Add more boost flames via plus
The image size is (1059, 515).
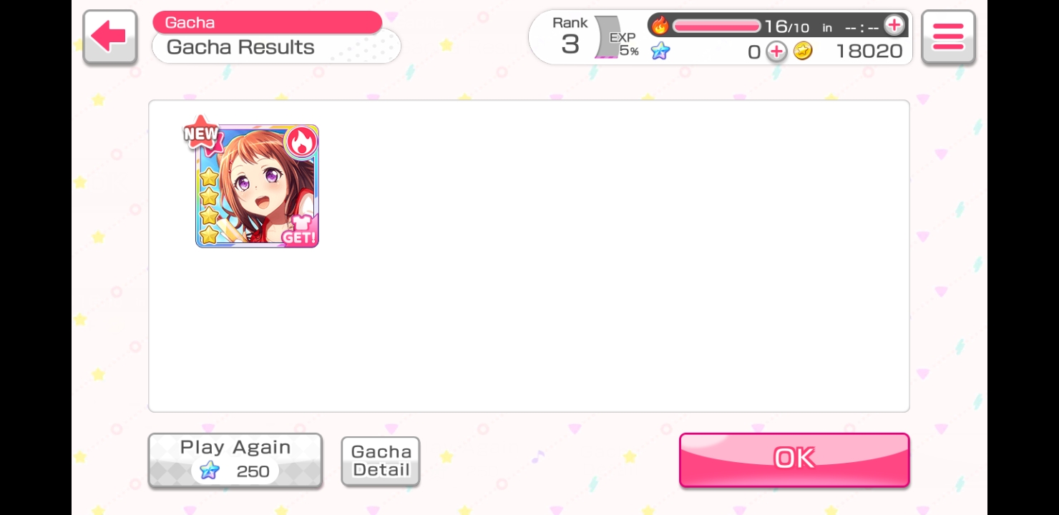click(x=894, y=26)
